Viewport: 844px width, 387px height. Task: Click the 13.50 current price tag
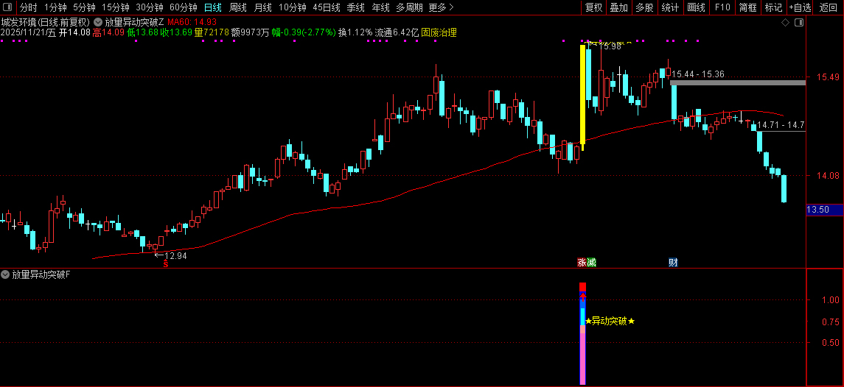pos(824,210)
